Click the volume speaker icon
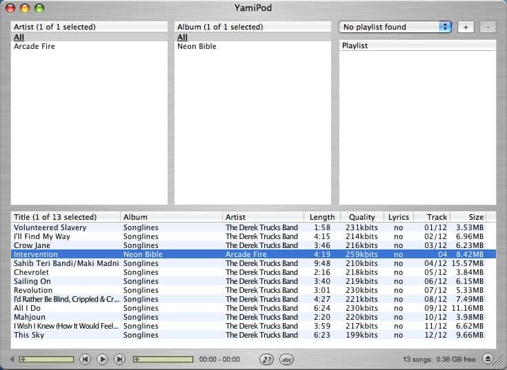Viewport: 507px width, 370px height. (x=12, y=359)
